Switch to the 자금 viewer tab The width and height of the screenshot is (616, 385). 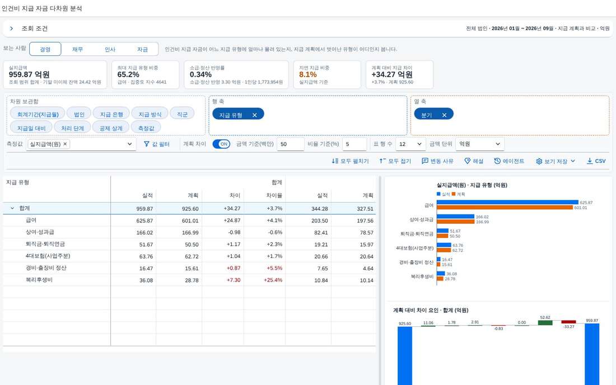(142, 49)
